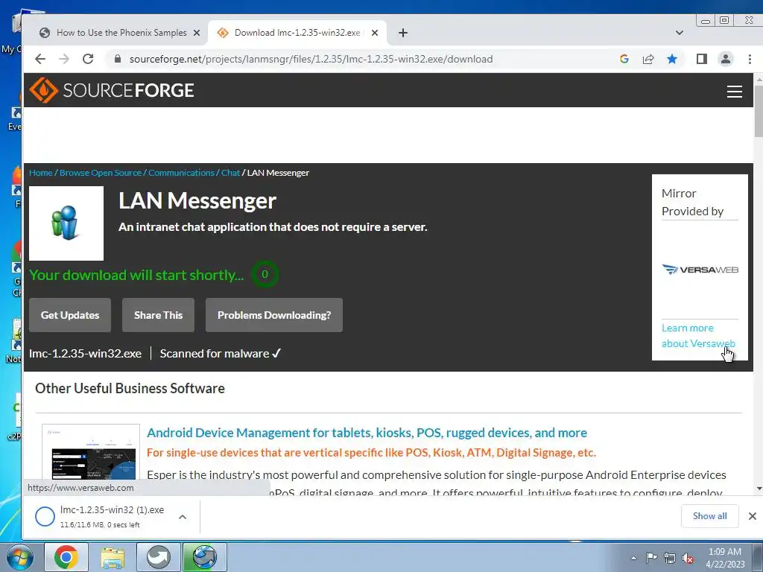
Task: Click the SourceForge logo
Action: [112, 90]
